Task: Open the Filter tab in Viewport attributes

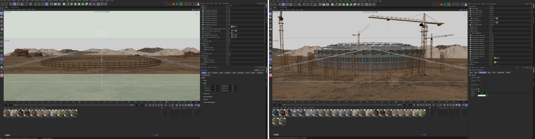Action: [476, 73]
